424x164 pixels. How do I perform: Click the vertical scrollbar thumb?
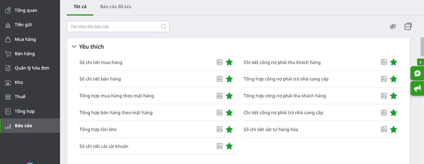click(x=422, y=46)
